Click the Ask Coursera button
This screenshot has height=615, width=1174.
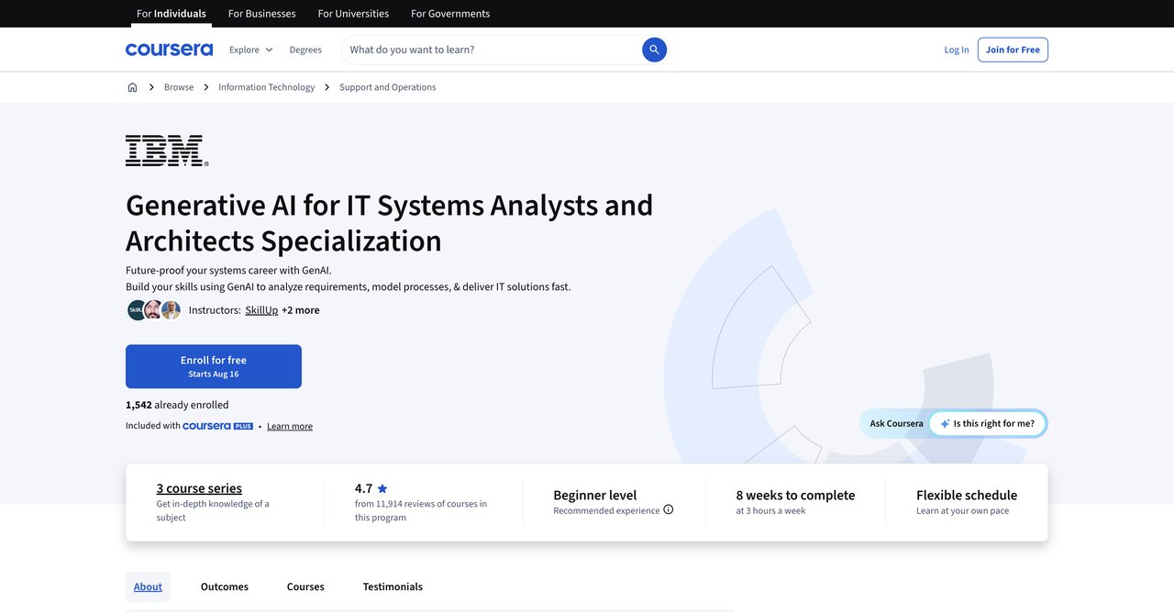(896, 424)
